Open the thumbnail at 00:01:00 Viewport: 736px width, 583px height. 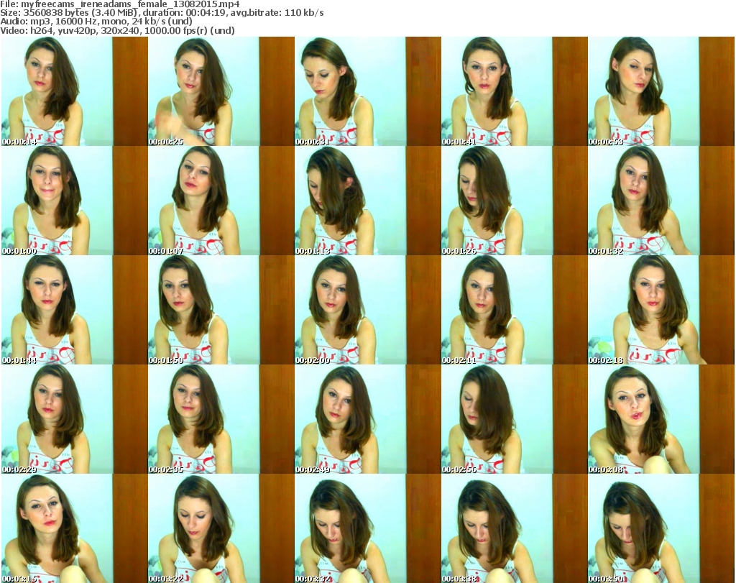[74, 201]
